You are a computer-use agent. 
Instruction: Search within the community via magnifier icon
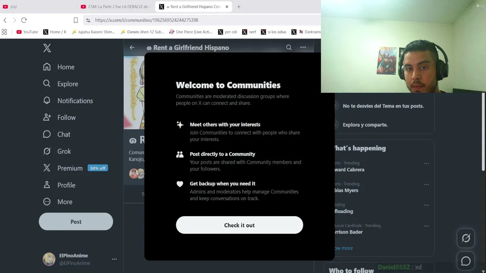coord(289,47)
